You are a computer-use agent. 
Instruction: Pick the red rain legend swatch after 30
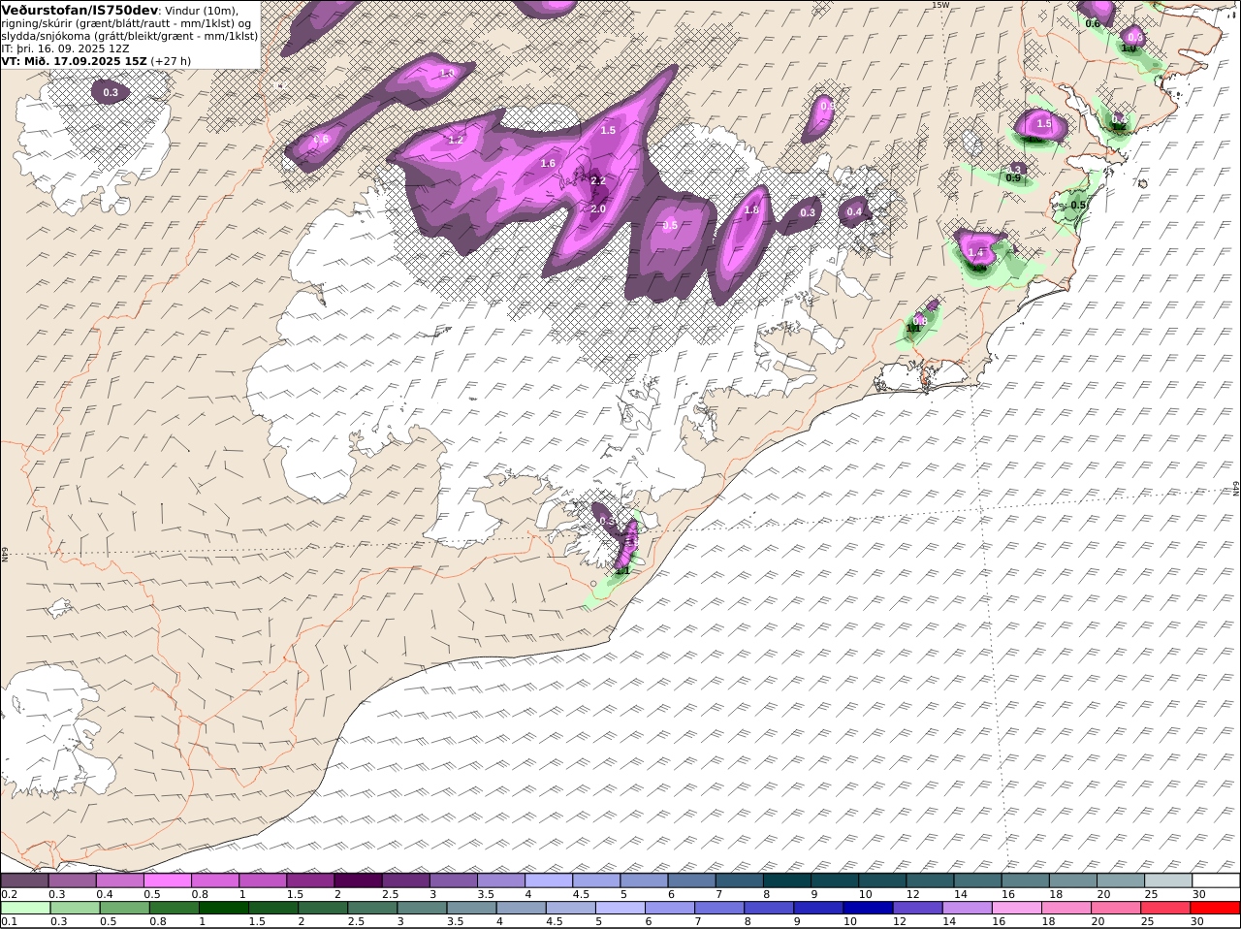tap(1216, 909)
